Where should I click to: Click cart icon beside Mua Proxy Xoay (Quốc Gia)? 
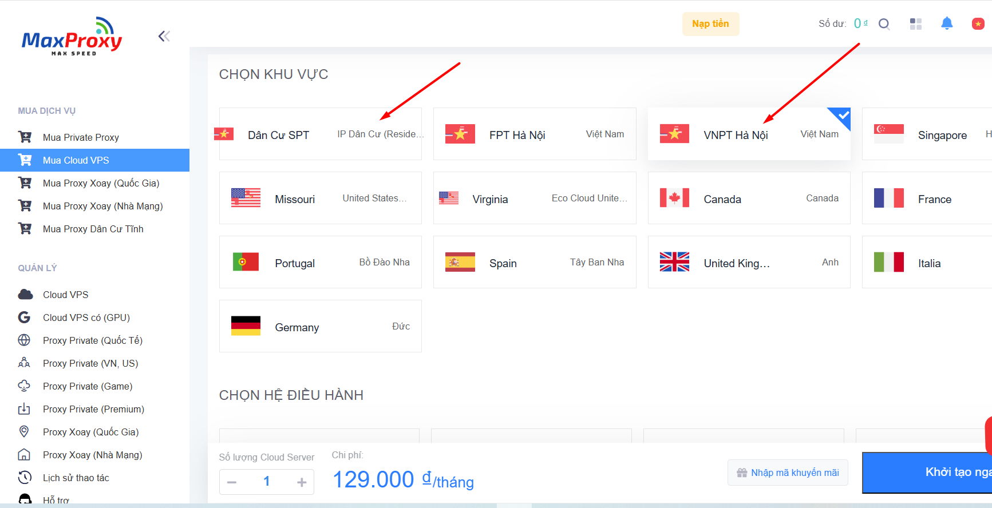(x=25, y=183)
